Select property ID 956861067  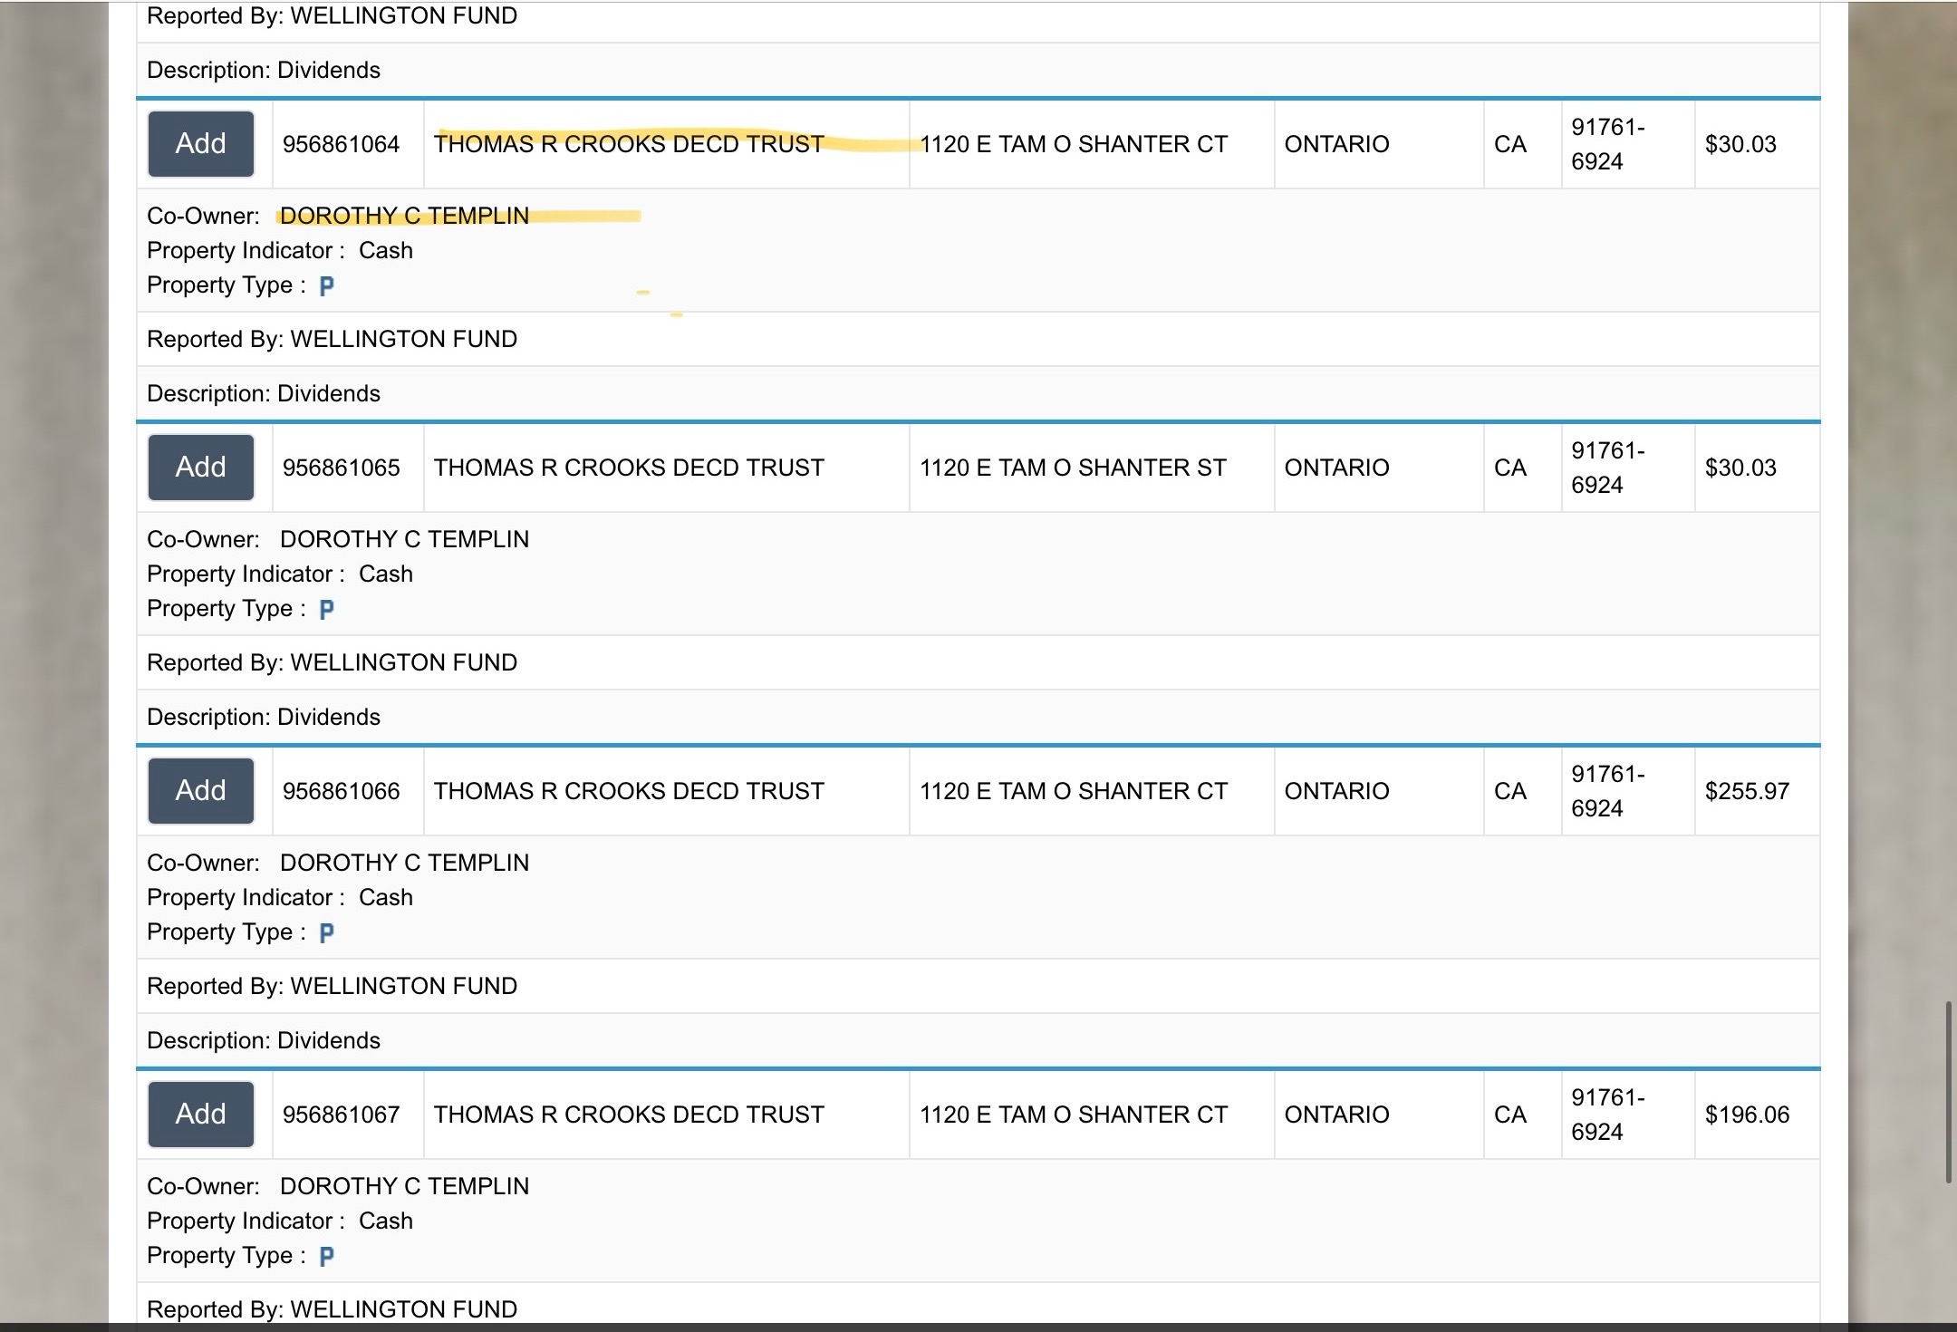[341, 1115]
